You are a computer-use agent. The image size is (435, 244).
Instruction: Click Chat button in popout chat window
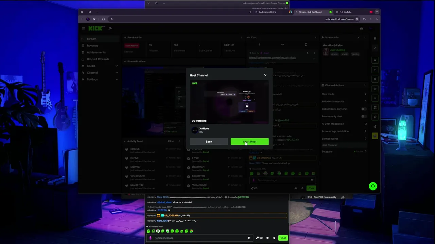tap(283, 238)
